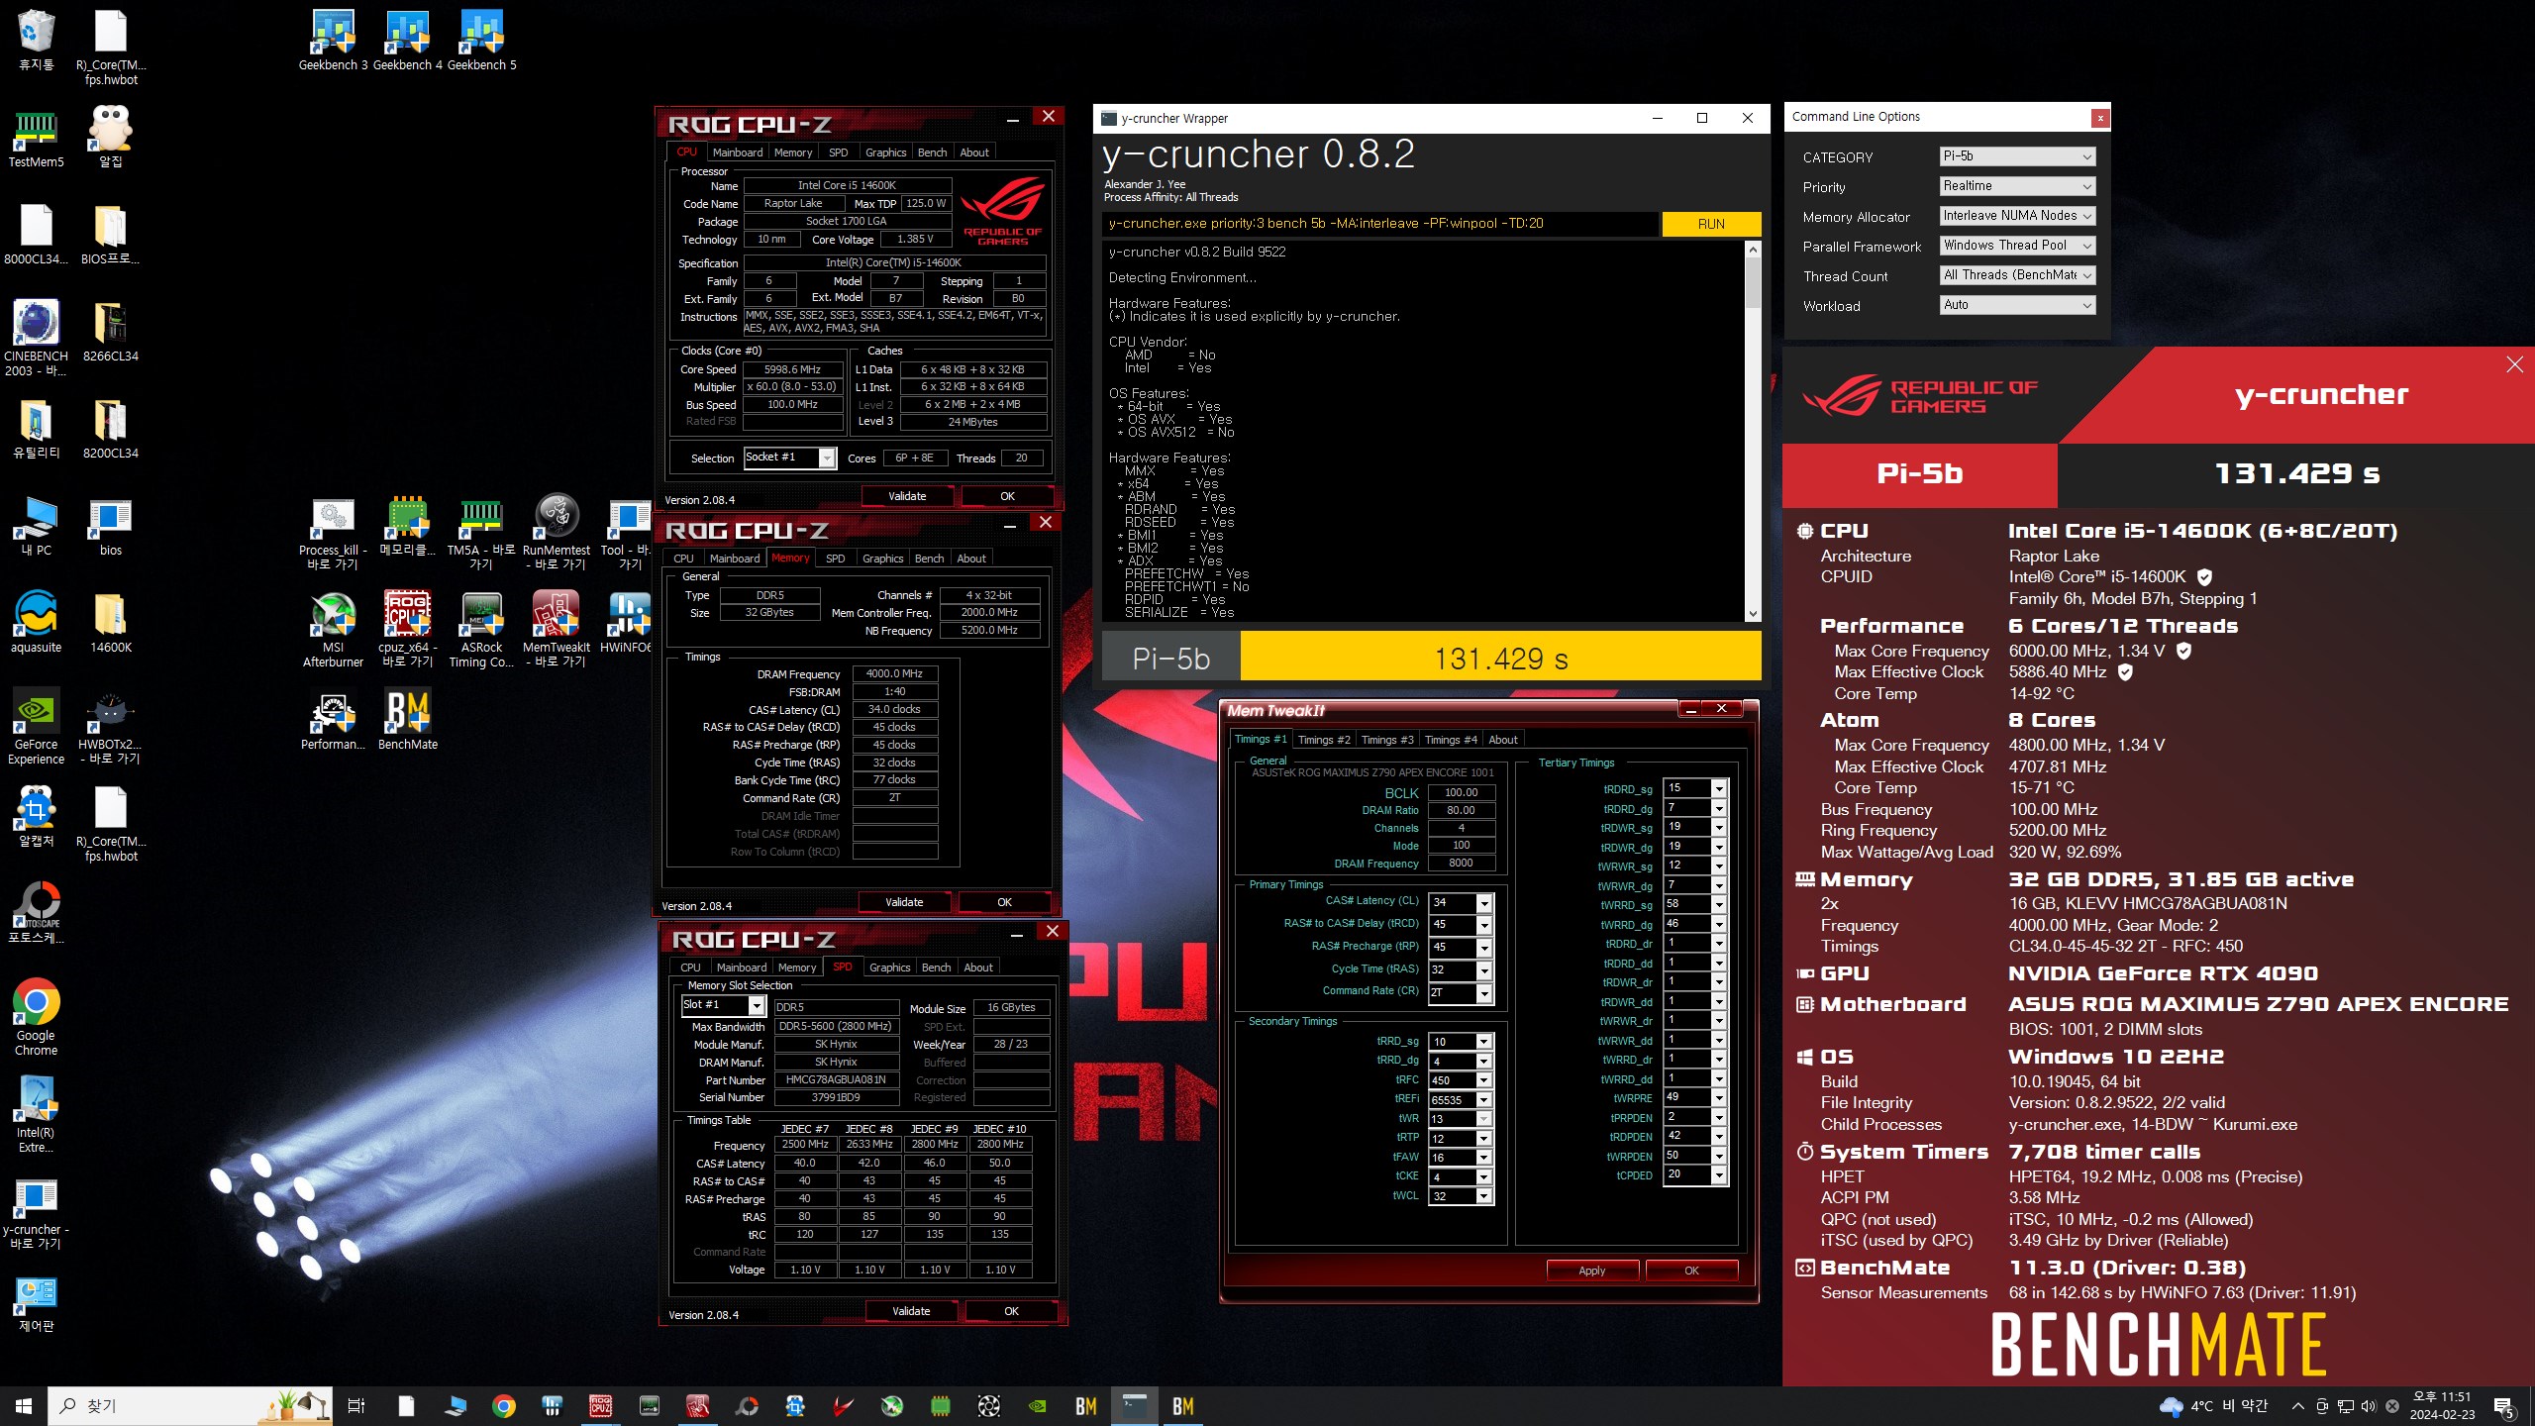Open the MSI Afterburner desktop shortcut
Image resolution: width=2535 pixels, height=1426 pixels.
(x=333, y=629)
